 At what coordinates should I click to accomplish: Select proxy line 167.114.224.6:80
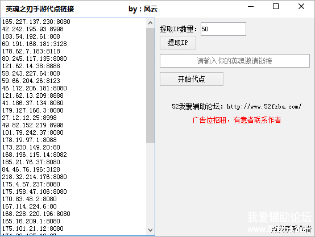point(30,206)
